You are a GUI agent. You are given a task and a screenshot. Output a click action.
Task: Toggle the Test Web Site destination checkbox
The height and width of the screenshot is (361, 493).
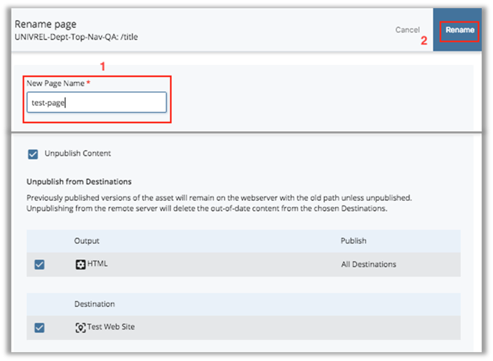click(x=40, y=328)
